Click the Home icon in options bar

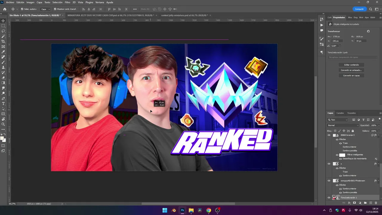[5, 9]
